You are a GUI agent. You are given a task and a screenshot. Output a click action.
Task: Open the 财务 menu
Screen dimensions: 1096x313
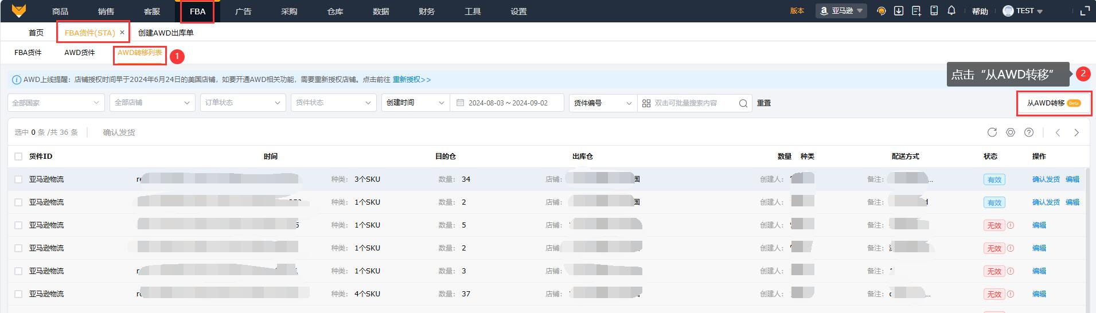click(427, 11)
